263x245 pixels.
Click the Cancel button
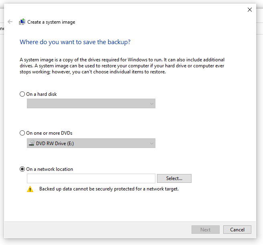(x=237, y=230)
